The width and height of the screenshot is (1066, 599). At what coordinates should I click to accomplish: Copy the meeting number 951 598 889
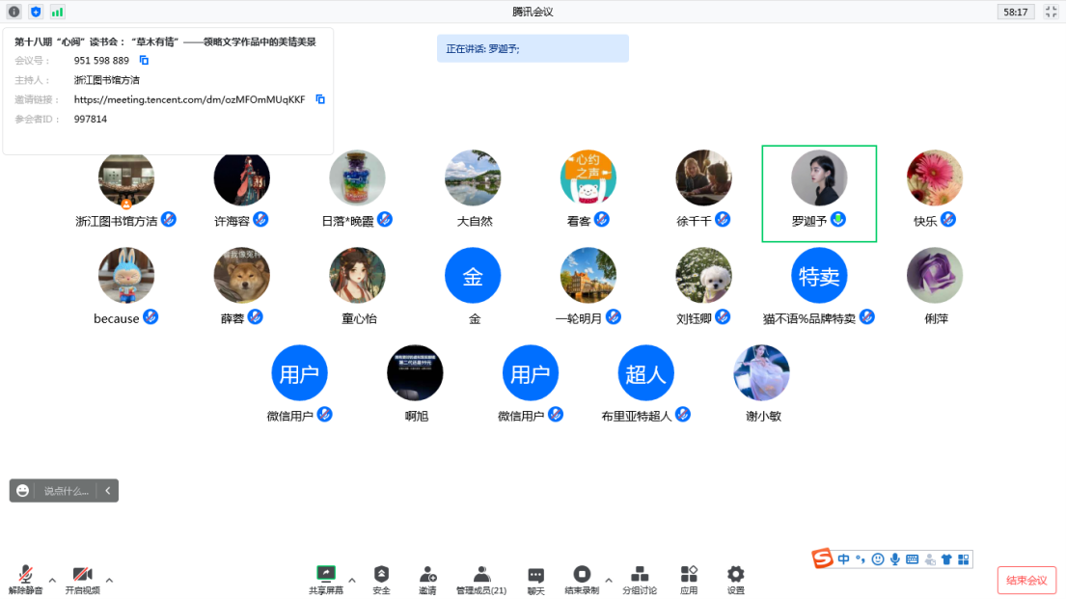coord(144,61)
